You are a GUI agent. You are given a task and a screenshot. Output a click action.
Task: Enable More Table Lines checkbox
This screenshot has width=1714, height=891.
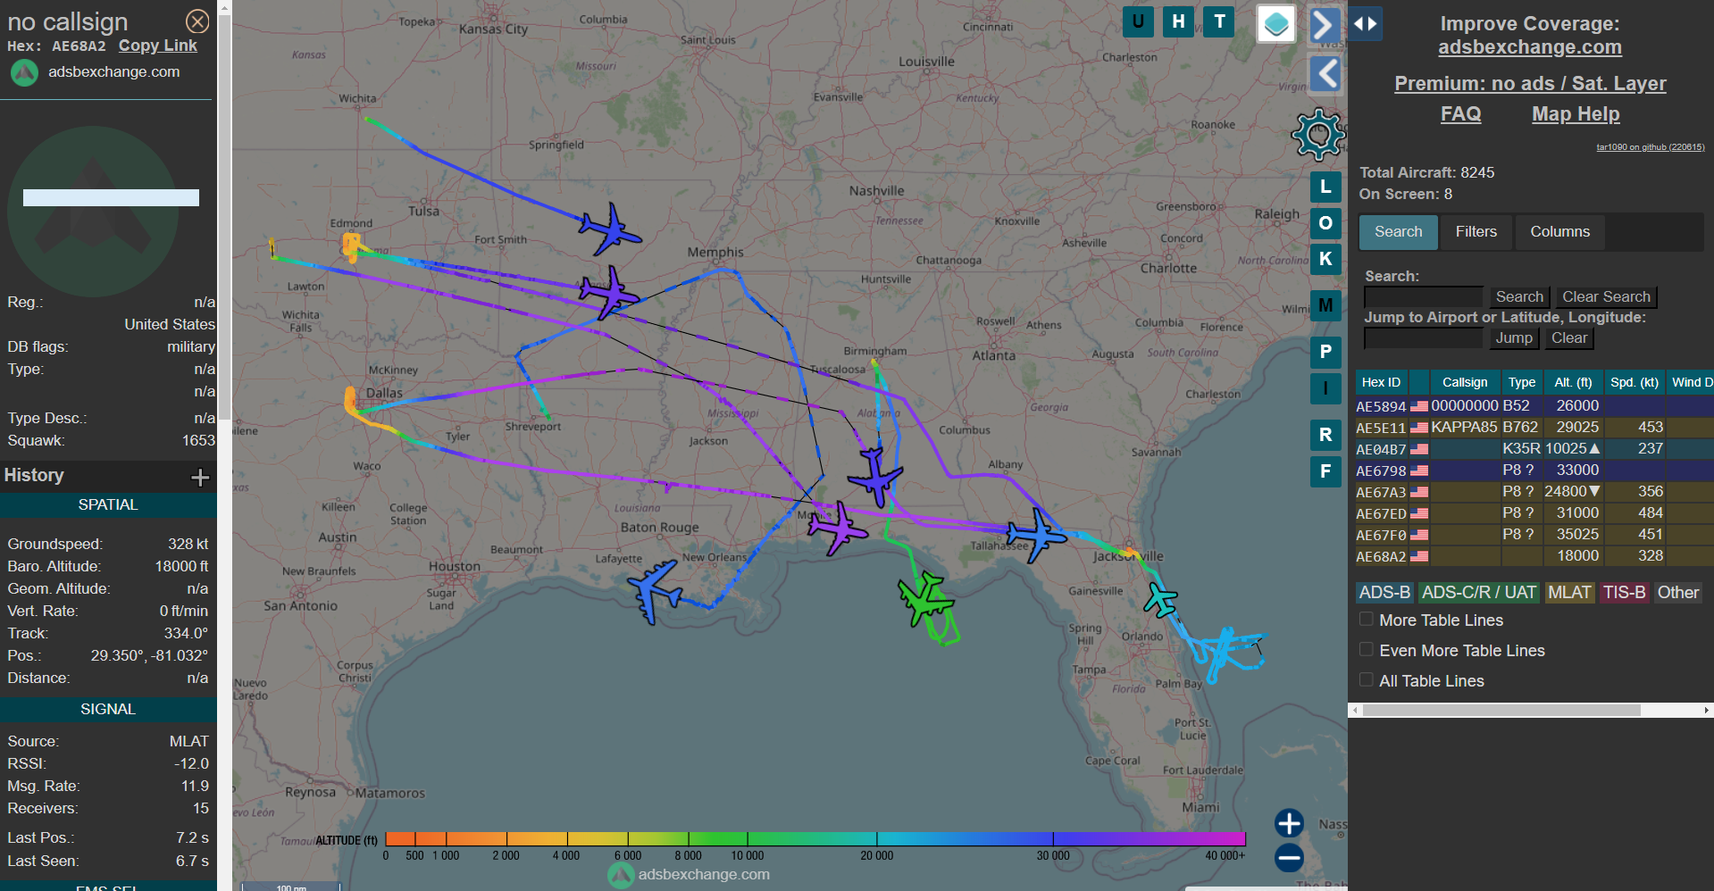1367,619
